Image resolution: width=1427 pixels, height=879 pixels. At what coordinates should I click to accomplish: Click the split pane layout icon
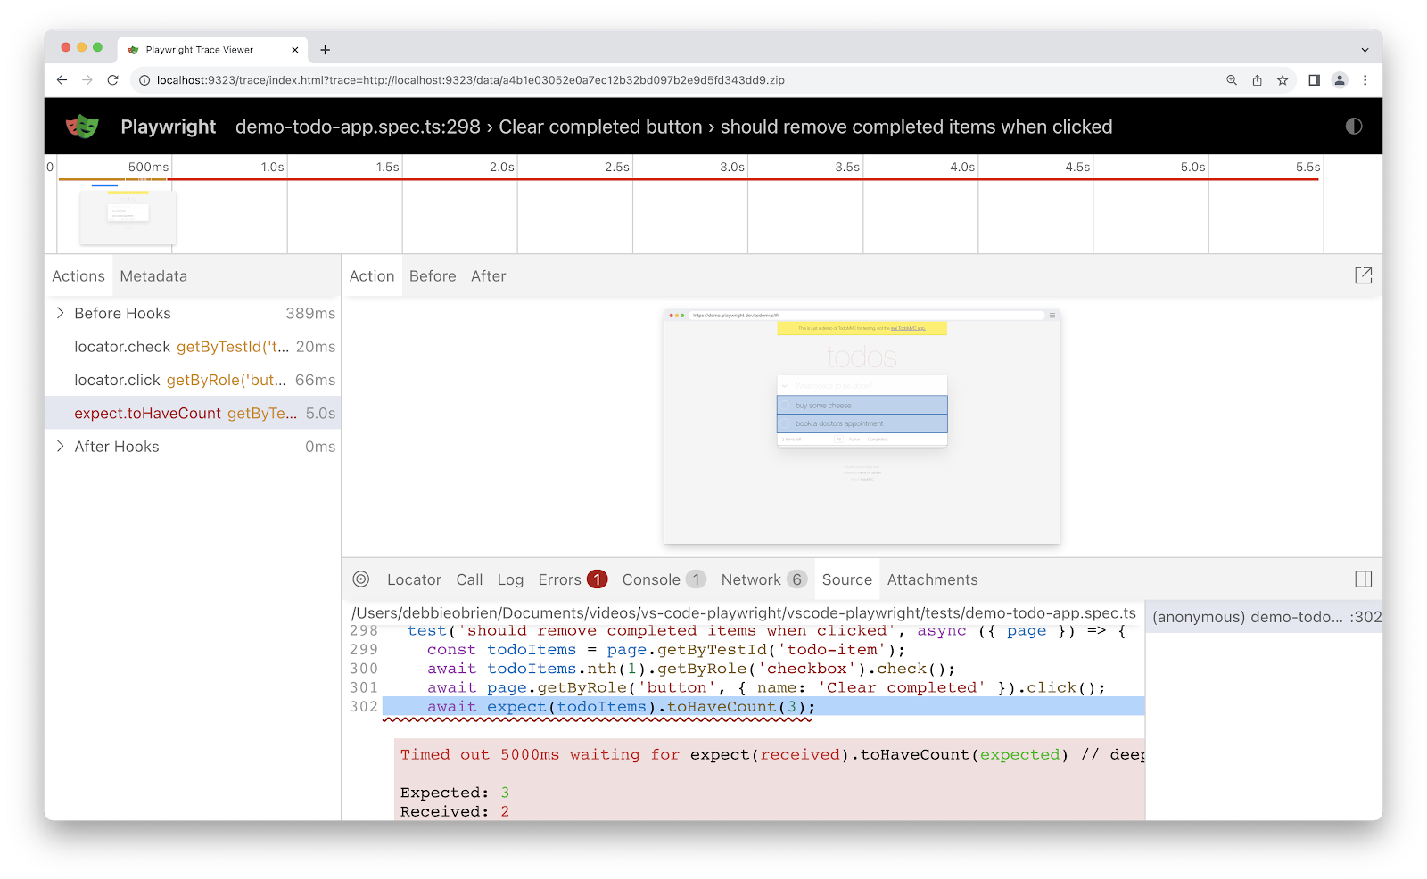pyautogui.click(x=1363, y=579)
